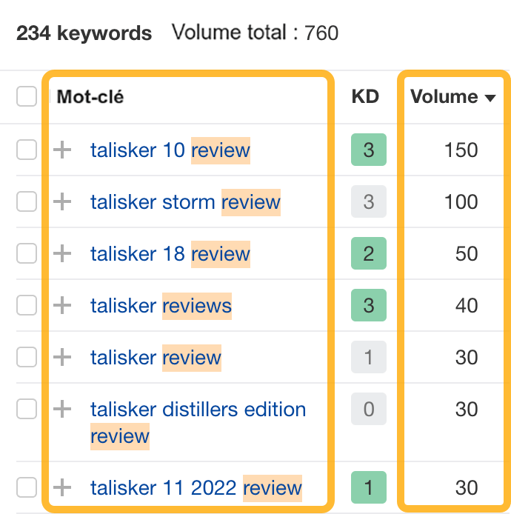Click plus icon beside talisker 11 2022

tap(64, 487)
